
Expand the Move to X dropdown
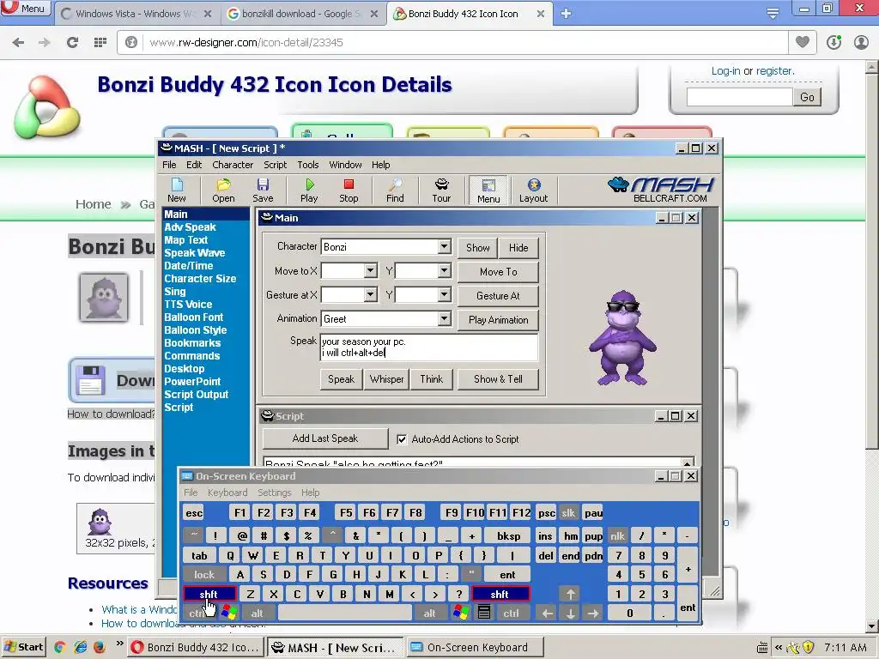point(370,270)
